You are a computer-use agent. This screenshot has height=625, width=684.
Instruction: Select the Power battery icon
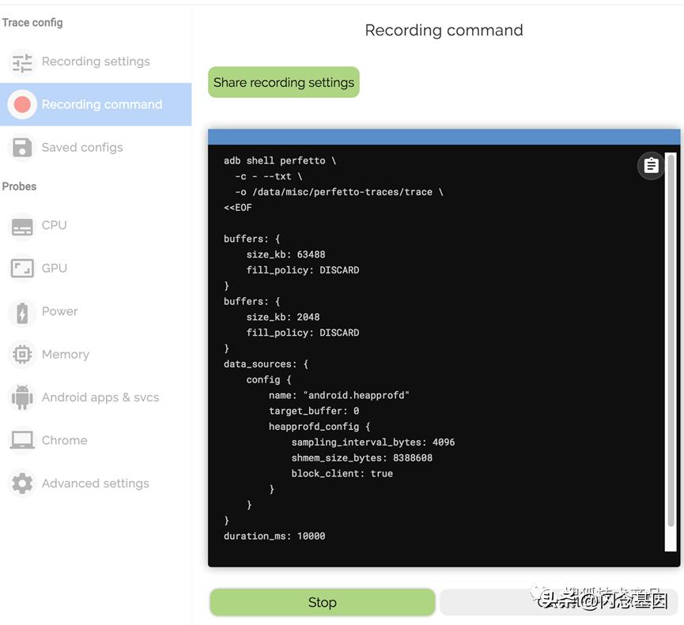pos(22,311)
